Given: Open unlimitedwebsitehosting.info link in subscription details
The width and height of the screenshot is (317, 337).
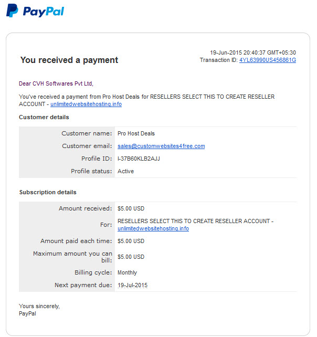Looking at the screenshot, I should tap(153, 228).
